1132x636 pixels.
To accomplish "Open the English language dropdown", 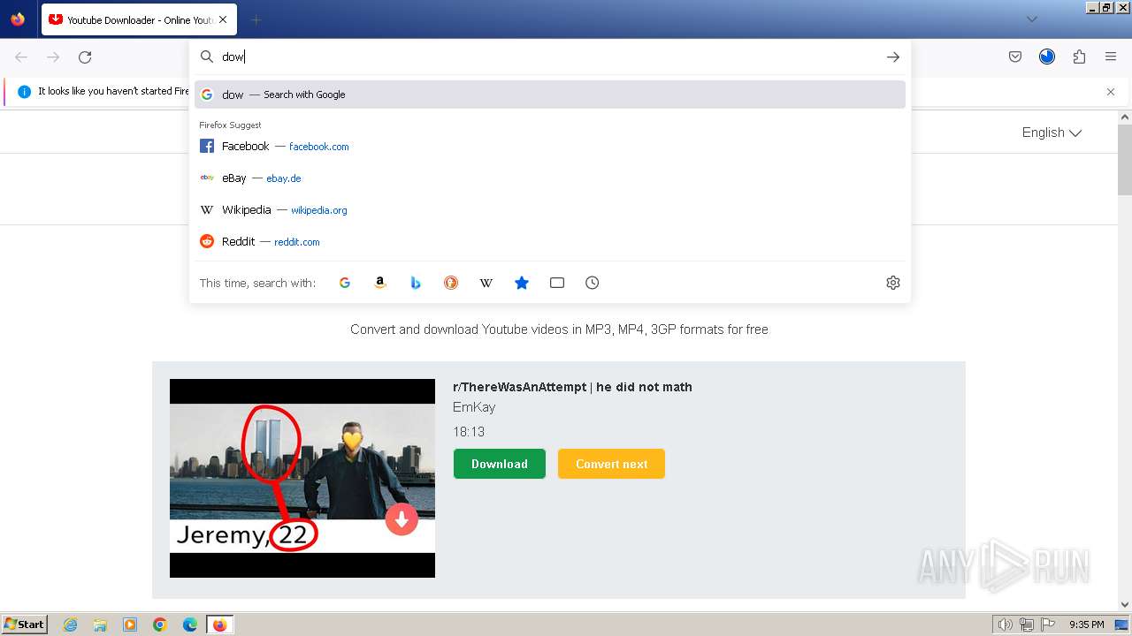I will (x=1052, y=132).
